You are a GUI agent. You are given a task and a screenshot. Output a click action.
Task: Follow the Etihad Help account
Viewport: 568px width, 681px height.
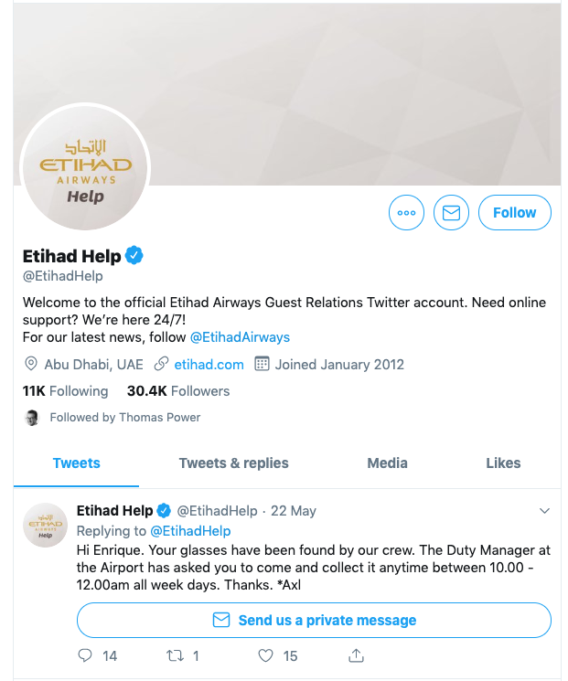[515, 212]
